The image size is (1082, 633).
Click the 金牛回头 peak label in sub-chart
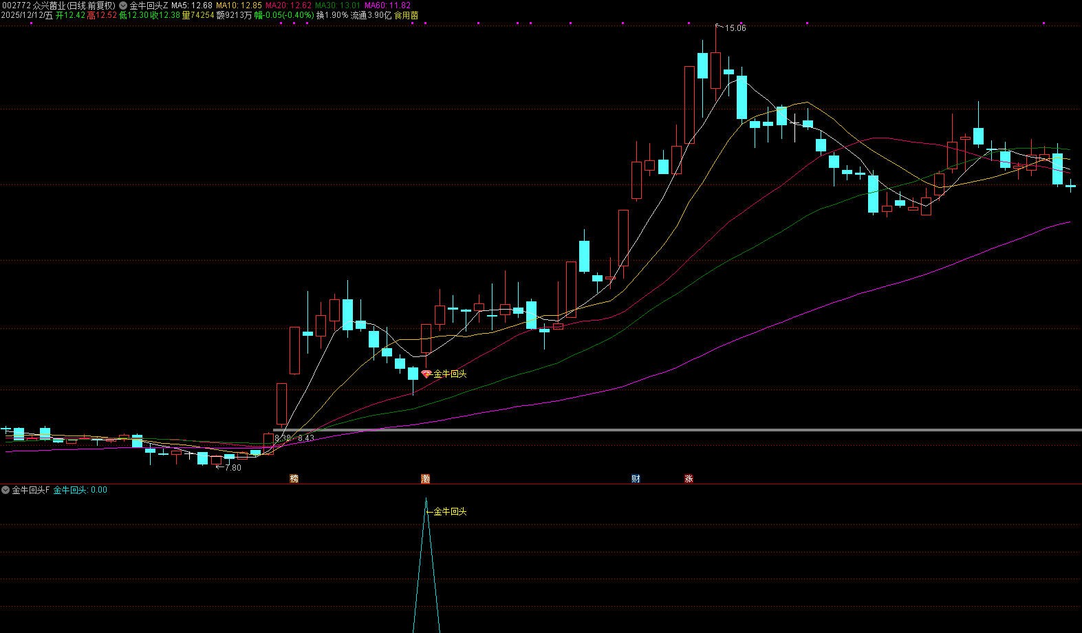(450, 511)
